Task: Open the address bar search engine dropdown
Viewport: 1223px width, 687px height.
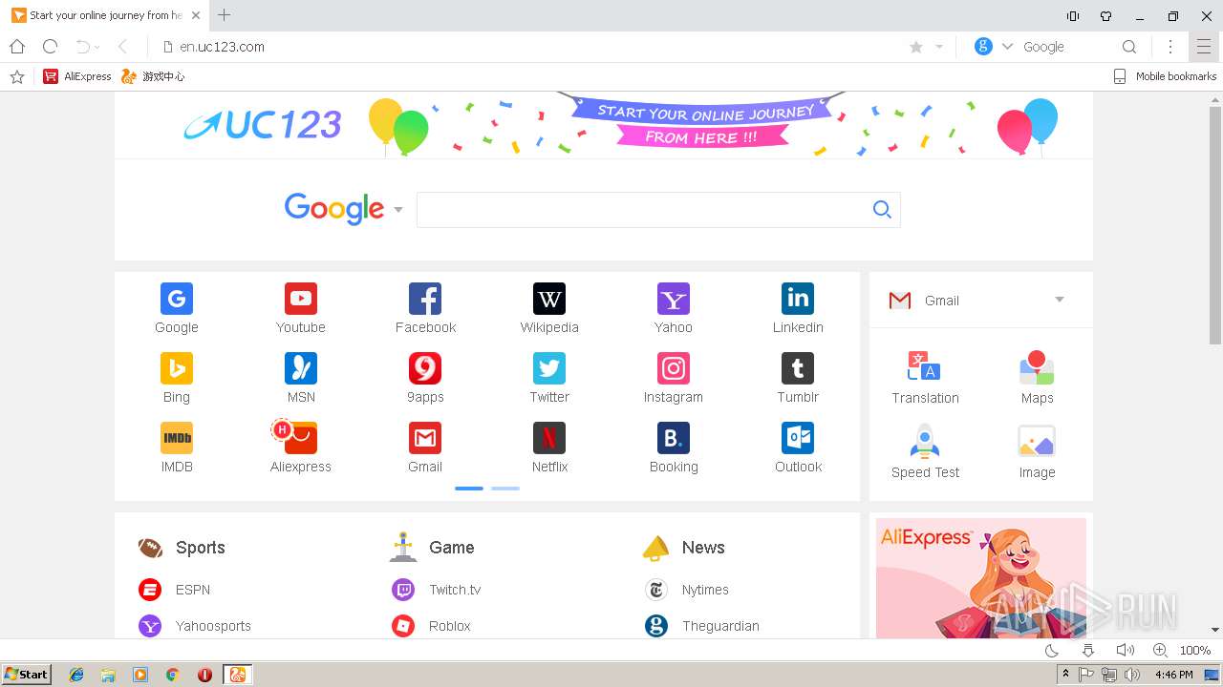Action: (x=1007, y=47)
